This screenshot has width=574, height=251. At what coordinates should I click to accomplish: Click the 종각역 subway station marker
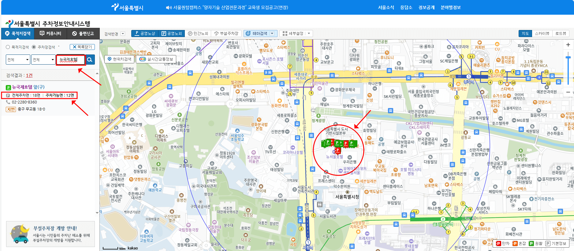click(x=468, y=77)
